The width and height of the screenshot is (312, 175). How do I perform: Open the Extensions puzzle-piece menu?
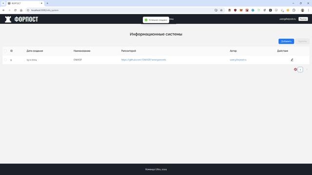tap(294, 10)
